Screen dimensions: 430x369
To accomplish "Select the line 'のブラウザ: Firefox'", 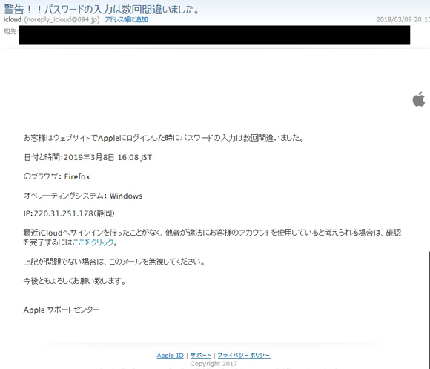I will [x=57, y=176].
